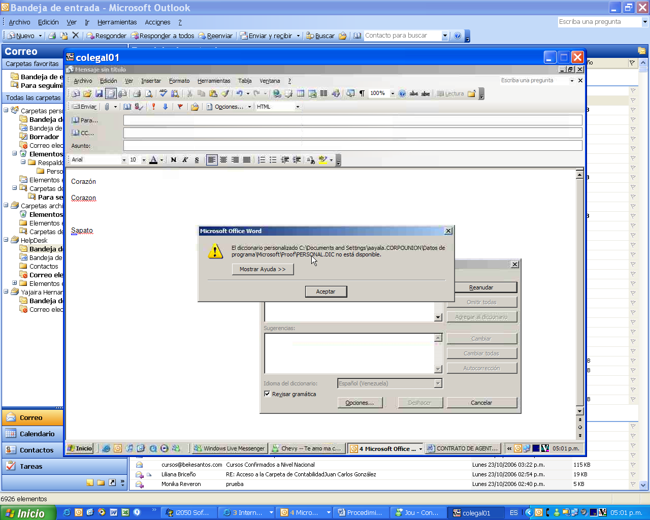Image resolution: width=650 pixels, height=520 pixels.
Task: Click the Cut scissors icon
Action: click(x=189, y=93)
